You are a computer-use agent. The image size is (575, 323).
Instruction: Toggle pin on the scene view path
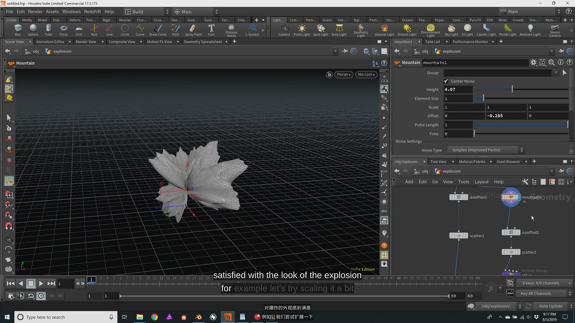[345, 51]
